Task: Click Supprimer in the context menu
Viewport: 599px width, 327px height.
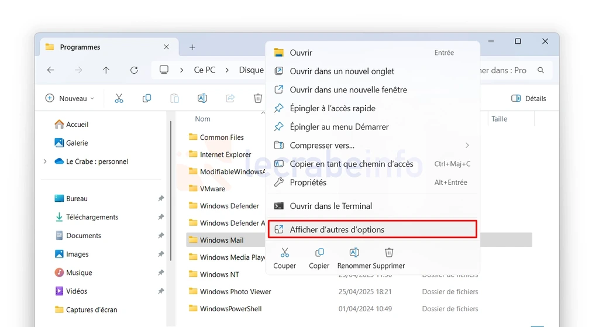Action: [x=389, y=259]
